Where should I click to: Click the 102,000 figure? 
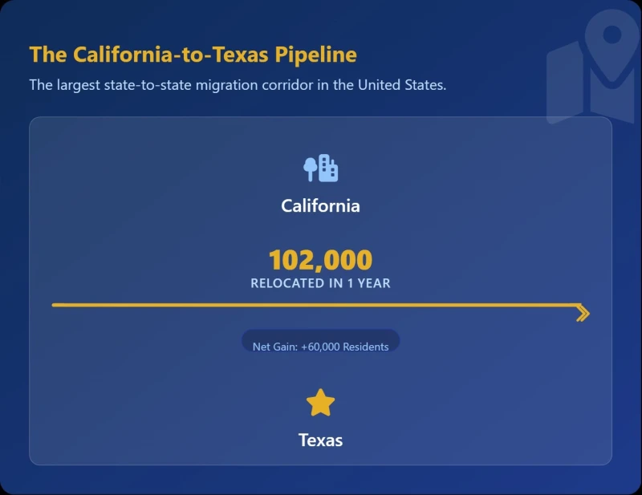click(320, 260)
